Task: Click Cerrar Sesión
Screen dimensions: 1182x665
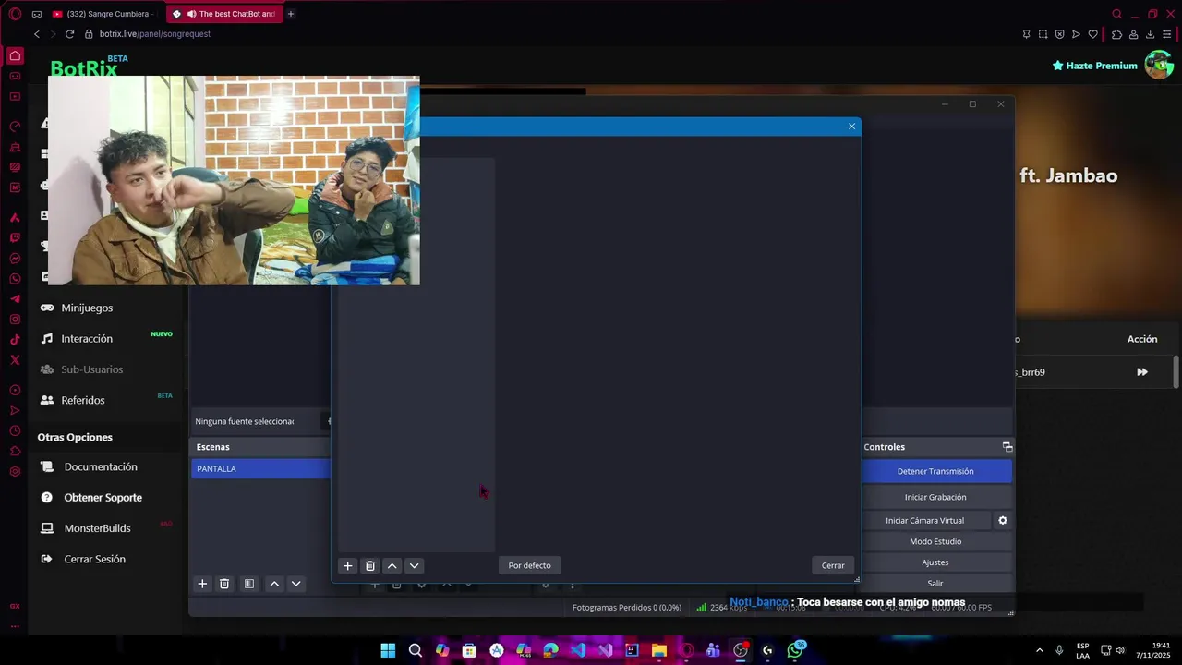Action: coord(94,559)
